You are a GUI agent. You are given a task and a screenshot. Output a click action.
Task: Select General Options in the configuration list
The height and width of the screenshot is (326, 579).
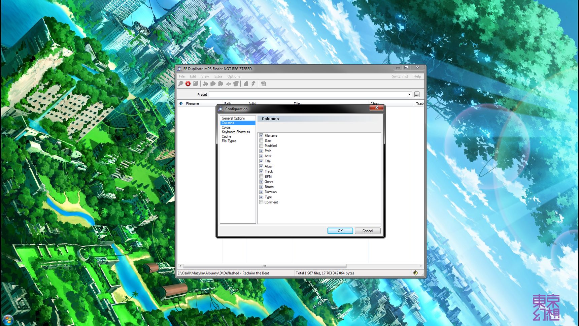pyautogui.click(x=238, y=118)
